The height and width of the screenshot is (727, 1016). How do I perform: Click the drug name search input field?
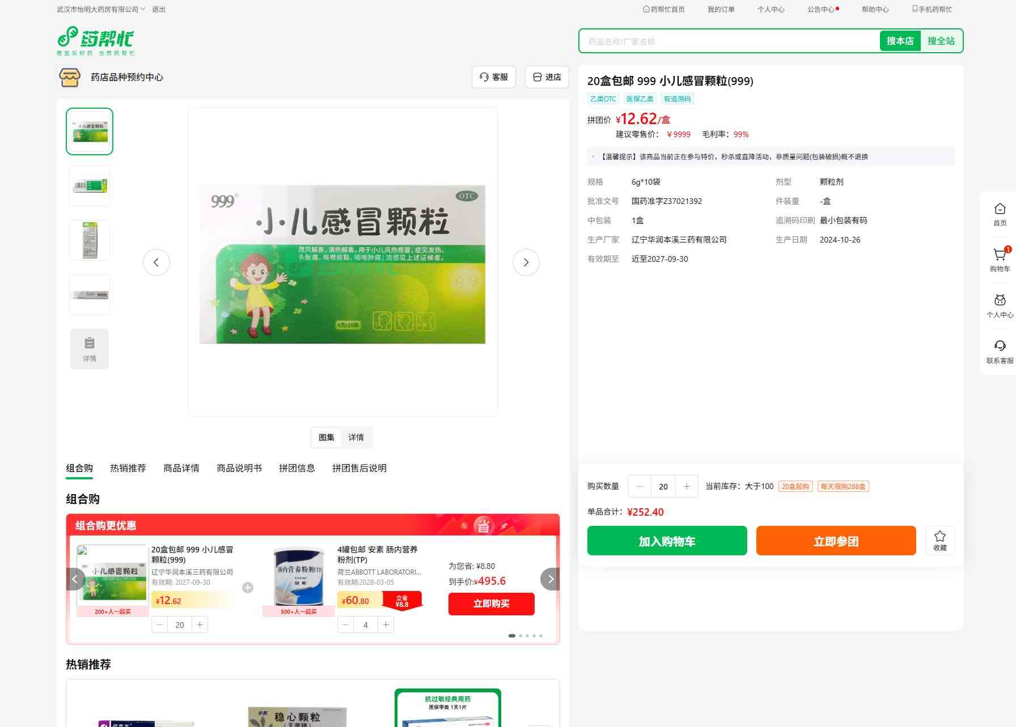pyautogui.click(x=729, y=41)
